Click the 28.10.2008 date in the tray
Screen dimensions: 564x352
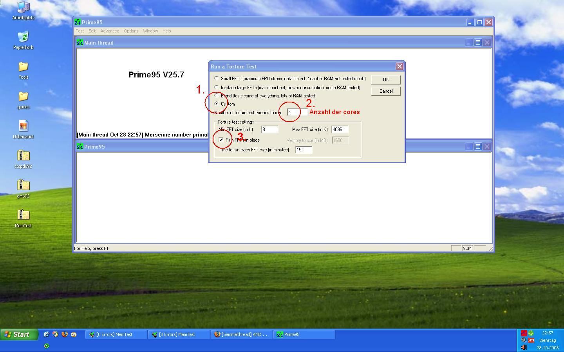click(548, 348)
